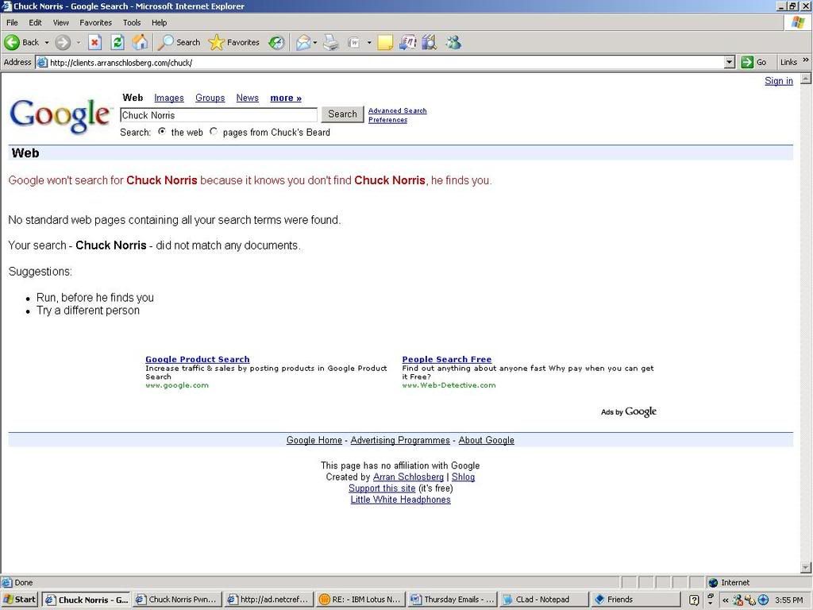Click the Edit with Word icon
Image resolution: width=813 pixels, height=610 pixels.
click(x=354, y=43)
